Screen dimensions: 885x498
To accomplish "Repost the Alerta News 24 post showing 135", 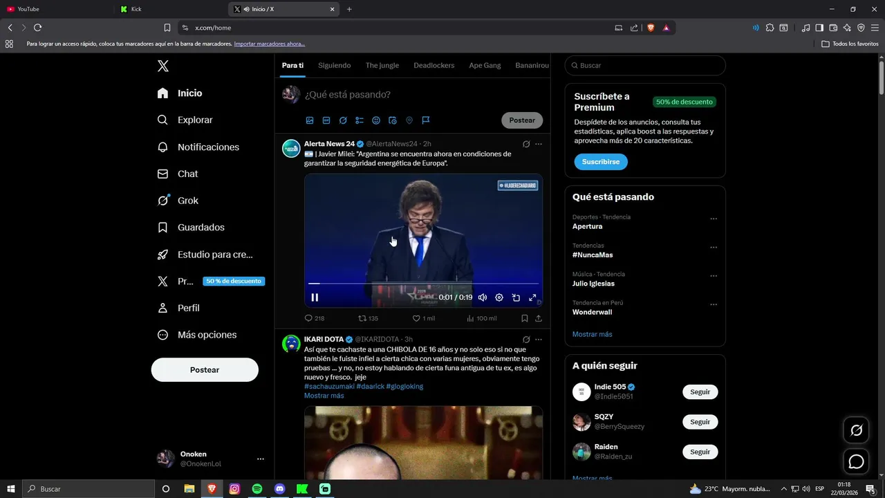I will point(368,318).
